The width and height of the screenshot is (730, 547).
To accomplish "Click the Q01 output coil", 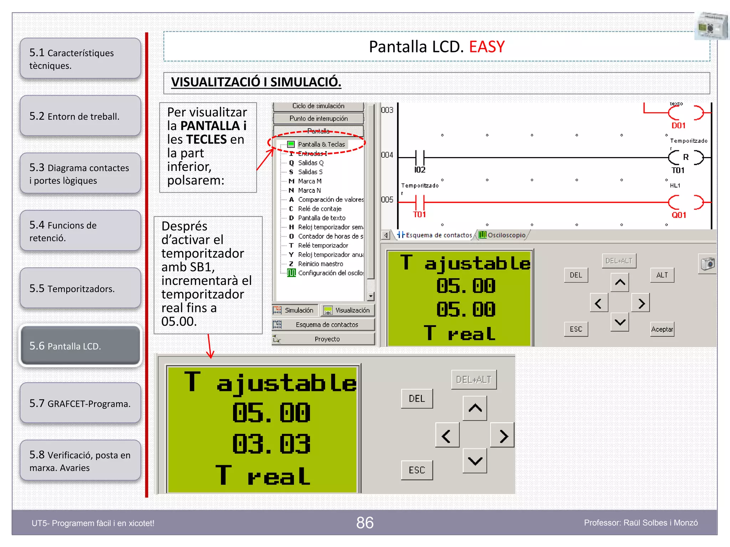I will coord(685,202).
